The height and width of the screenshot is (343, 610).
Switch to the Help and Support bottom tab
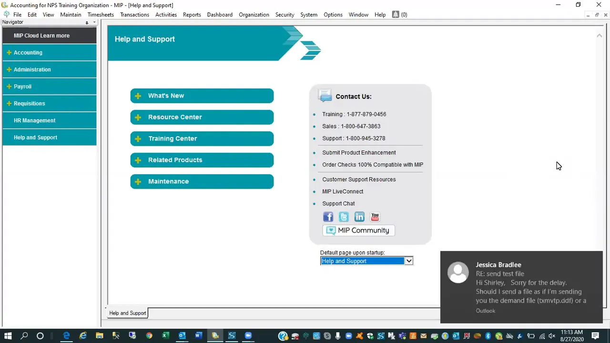click(127, 313)
